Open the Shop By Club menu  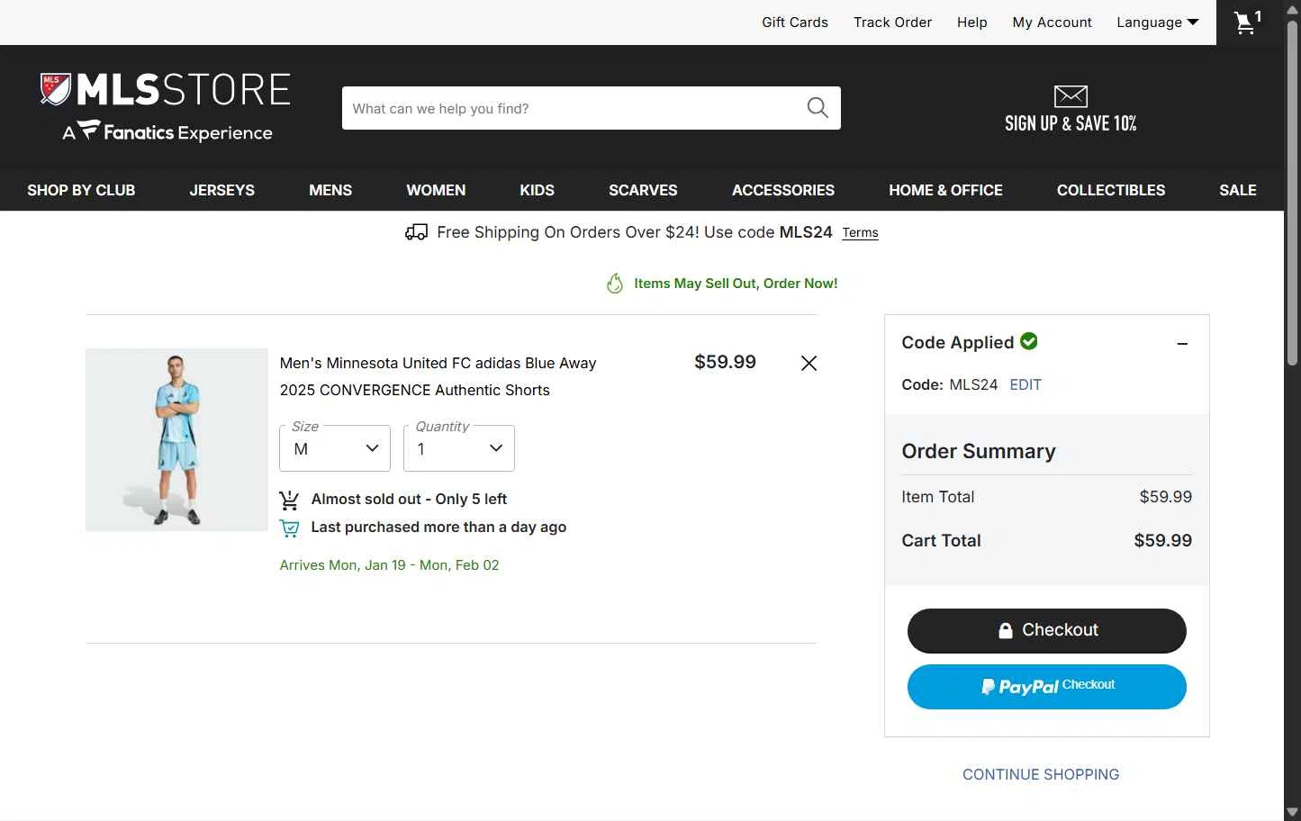(81, 190)
